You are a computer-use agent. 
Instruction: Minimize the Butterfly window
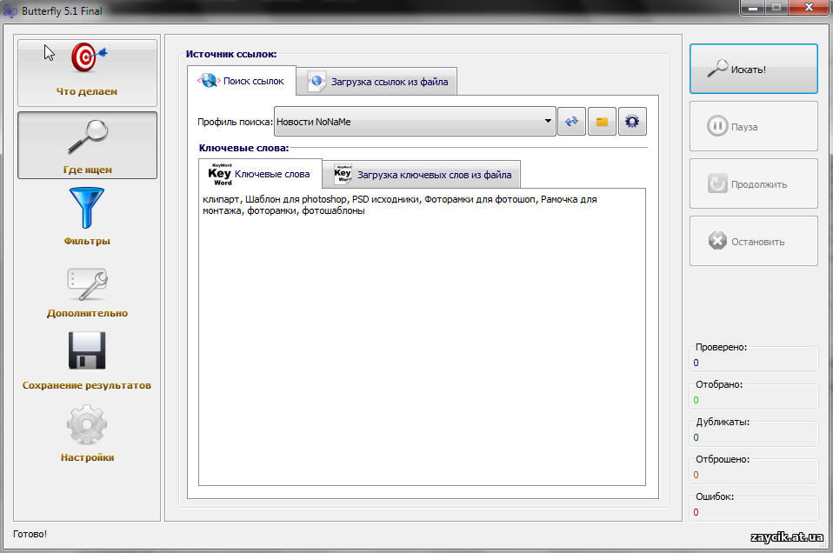[752, 8]
